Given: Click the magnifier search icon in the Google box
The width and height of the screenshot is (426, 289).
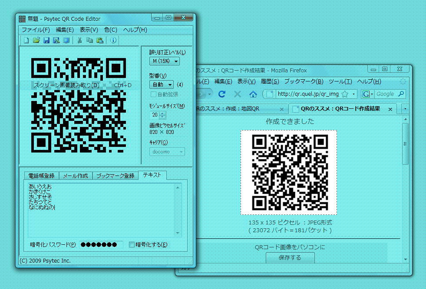Looking at the screenshot, I should coord(401,94).
